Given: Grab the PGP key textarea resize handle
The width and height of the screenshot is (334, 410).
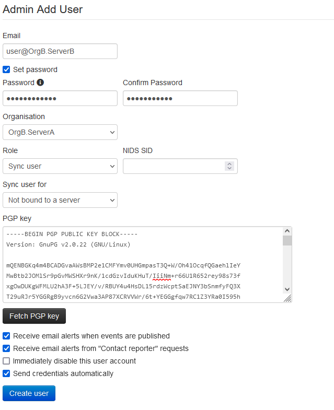Looking at the screenshot, I should coord(287,298).
